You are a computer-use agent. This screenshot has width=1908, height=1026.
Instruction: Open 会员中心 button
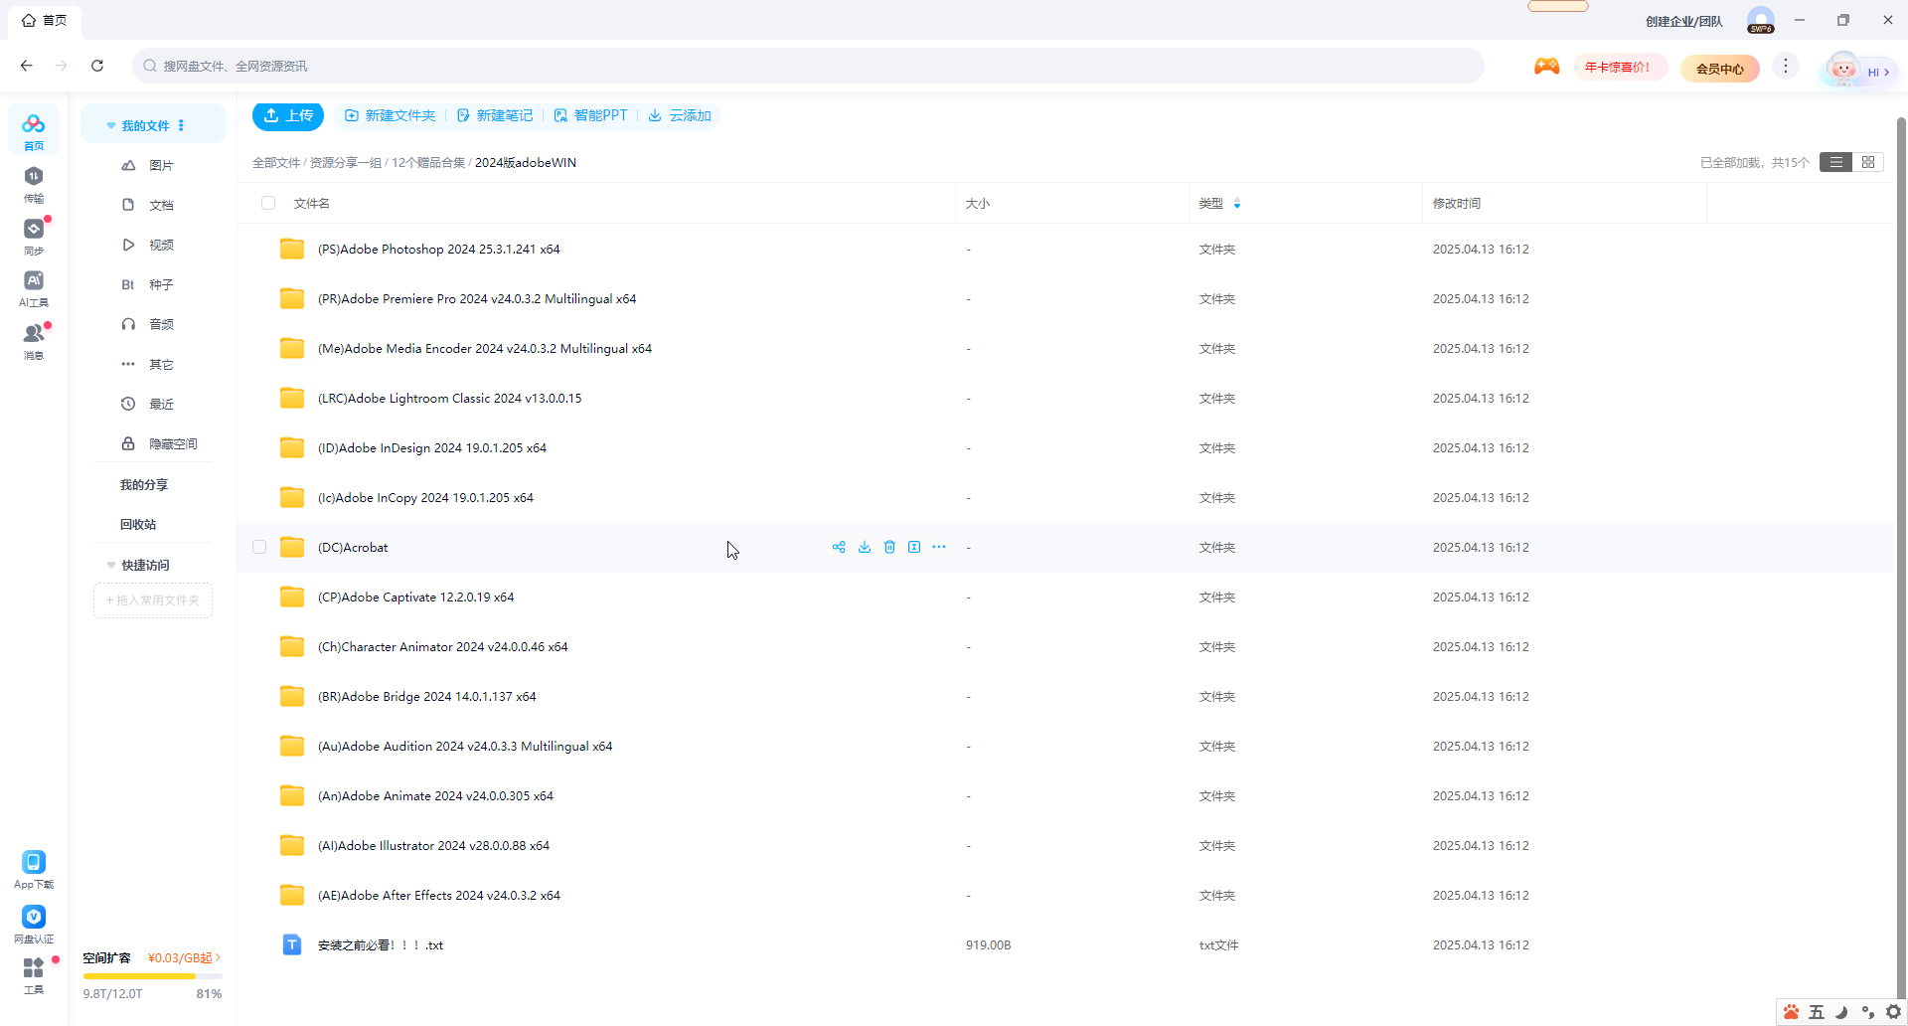(1719, 69)
